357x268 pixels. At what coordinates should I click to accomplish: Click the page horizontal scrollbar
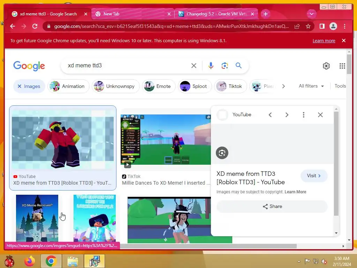(208, 246)
